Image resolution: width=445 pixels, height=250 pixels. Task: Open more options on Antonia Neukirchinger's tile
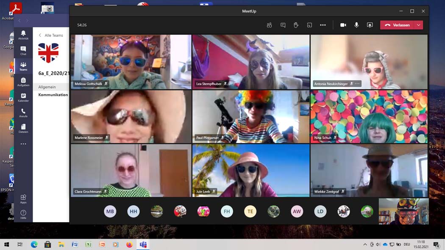(x=357, y=84)
